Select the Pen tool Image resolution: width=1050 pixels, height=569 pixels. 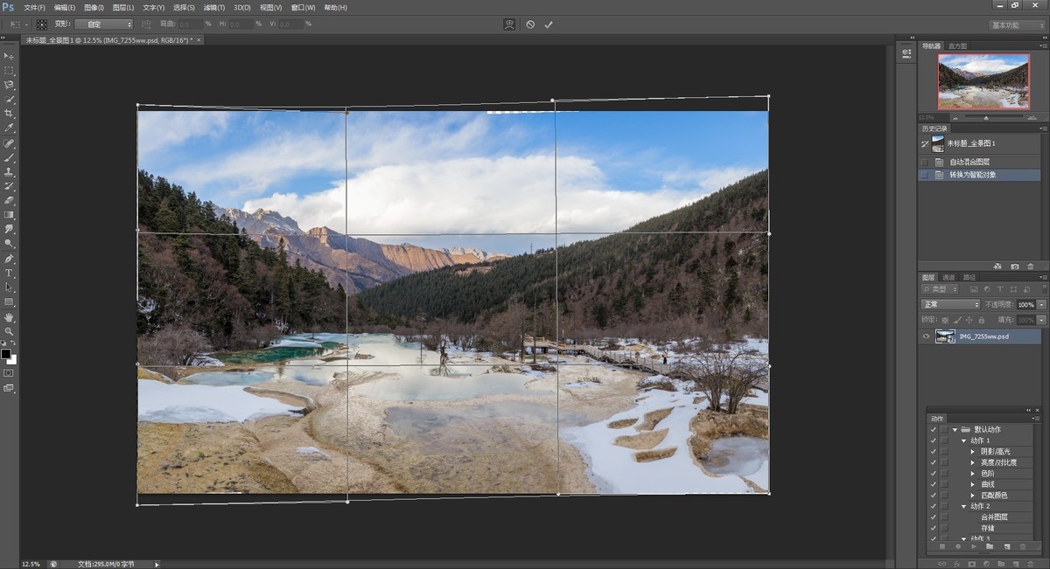tap(9, 259)
